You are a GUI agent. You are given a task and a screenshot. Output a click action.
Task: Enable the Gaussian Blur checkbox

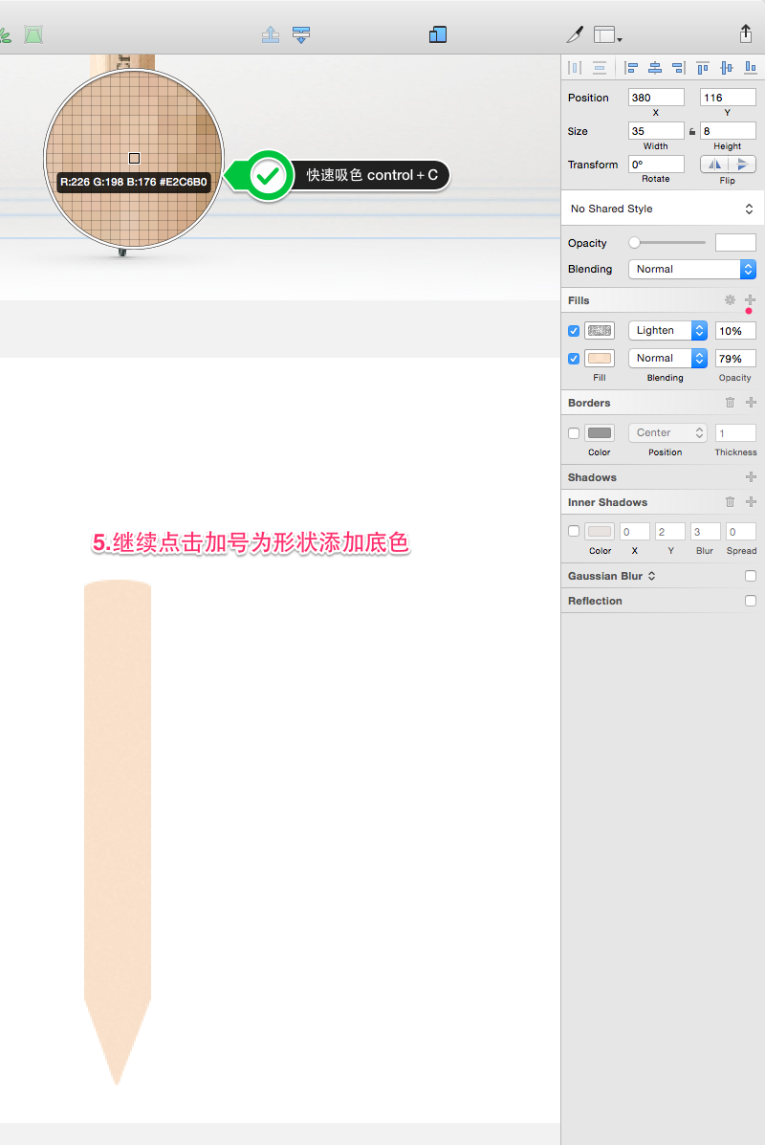click(751, 576)
